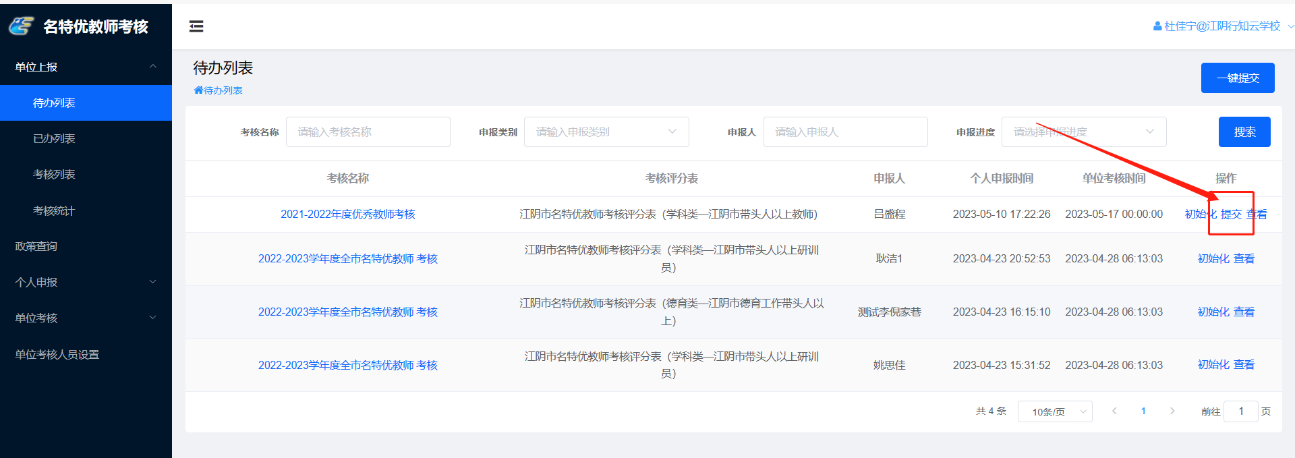Click the 搜索 button
Screen dimensions: 1295x458
pyautogui.click(x=1244, y=132)
